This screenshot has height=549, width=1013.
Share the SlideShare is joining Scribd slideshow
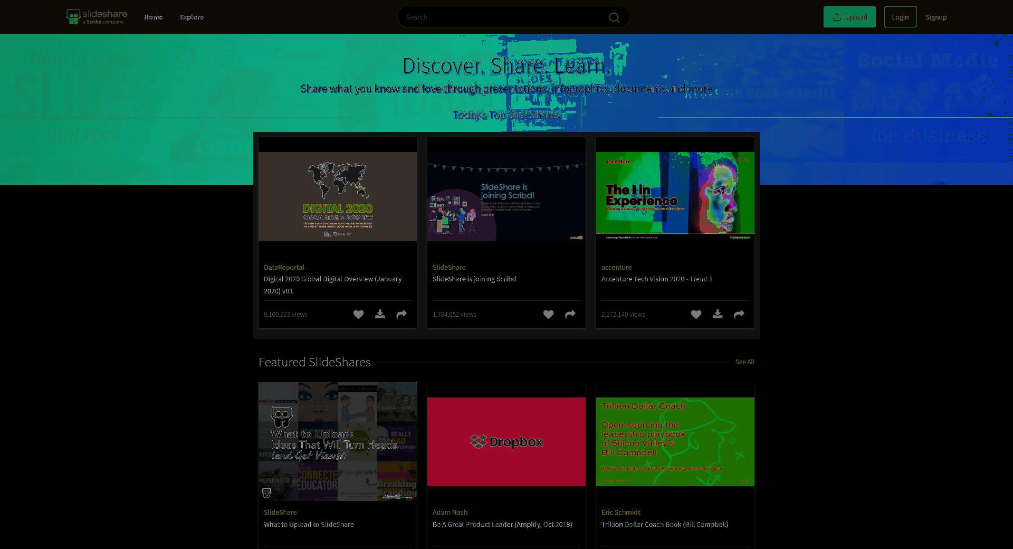(570, 315)
